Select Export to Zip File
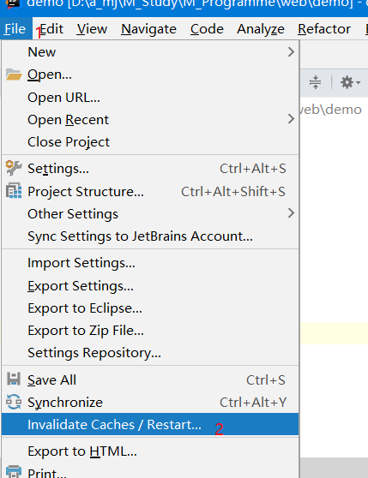368x478 pixels. (x=86, y=331)
